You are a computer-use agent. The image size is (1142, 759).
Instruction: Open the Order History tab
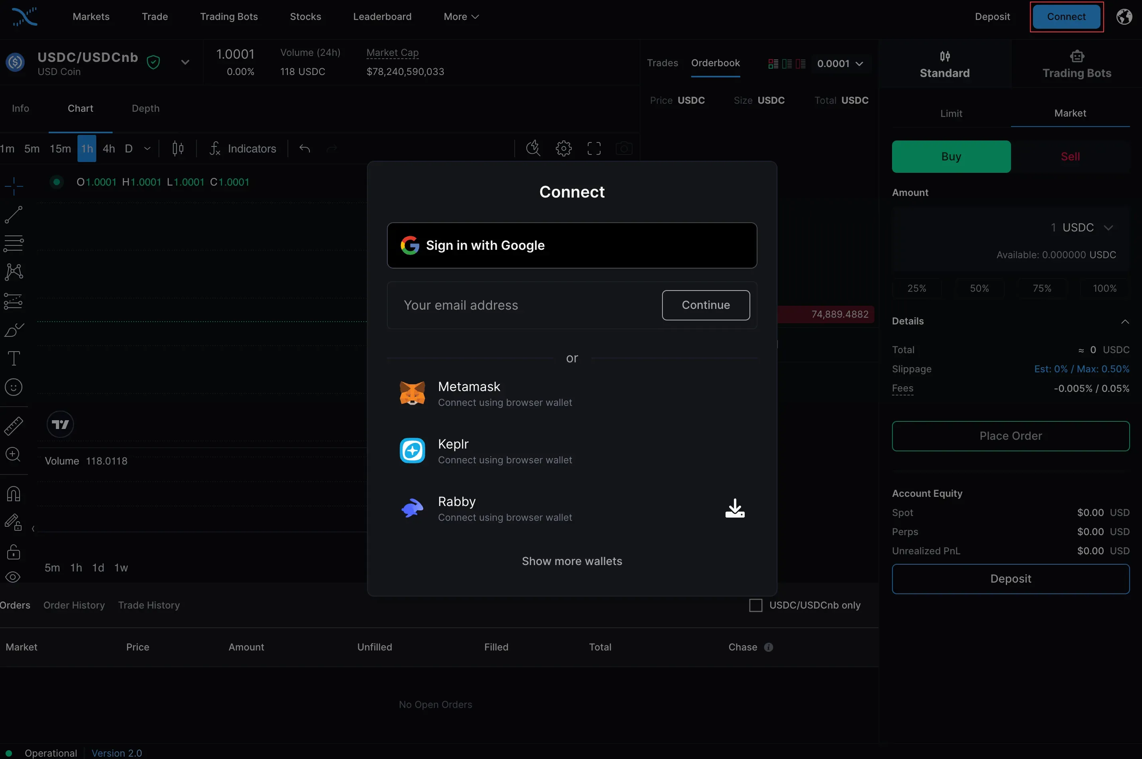(74, 605)
